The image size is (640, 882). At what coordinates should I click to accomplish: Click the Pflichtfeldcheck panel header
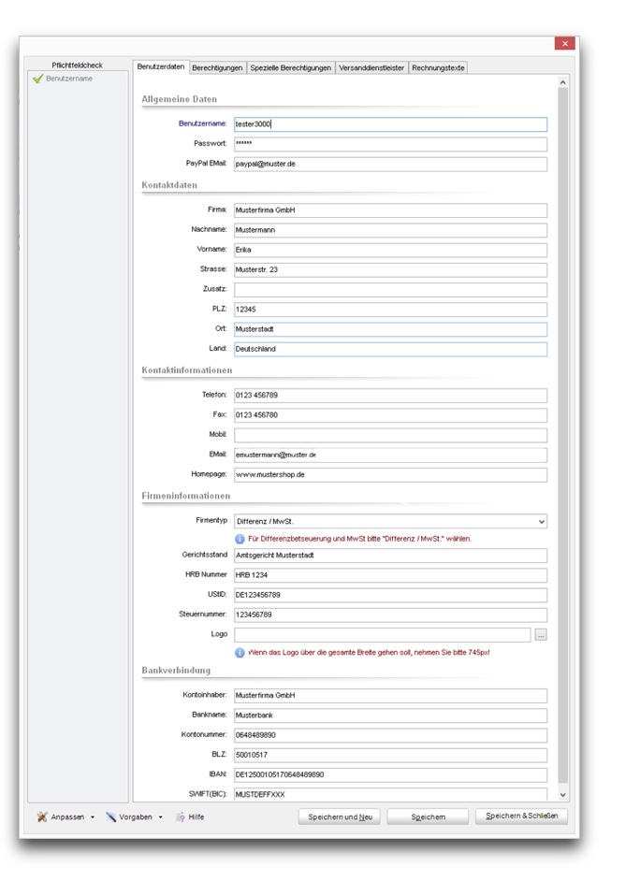point(78,65)
